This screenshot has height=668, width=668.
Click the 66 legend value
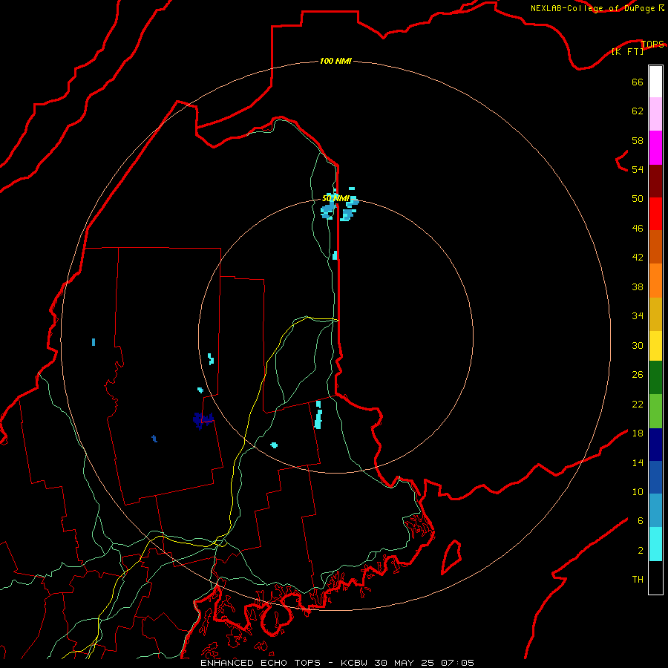click(638, 82)
